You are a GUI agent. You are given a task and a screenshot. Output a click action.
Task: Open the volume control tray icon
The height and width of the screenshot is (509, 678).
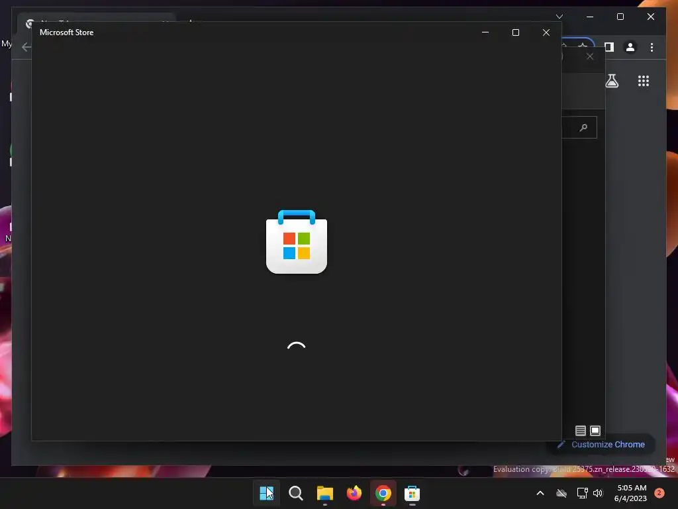click(598, 493)
